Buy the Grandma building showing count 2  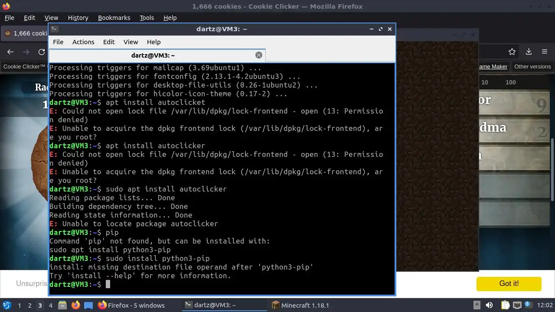[514, 130]
